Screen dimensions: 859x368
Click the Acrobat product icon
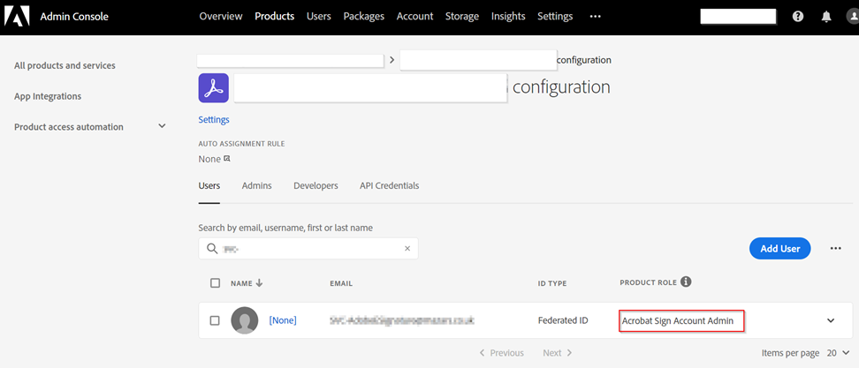(213, 88)
